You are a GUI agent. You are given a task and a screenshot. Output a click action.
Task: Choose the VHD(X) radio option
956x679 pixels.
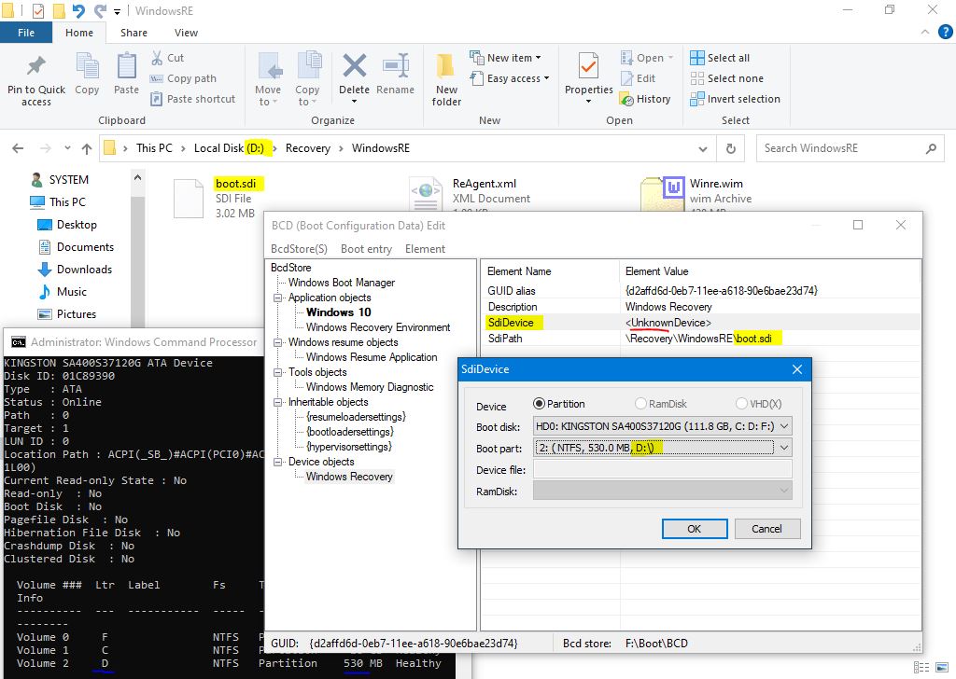[x=741, y=404]
